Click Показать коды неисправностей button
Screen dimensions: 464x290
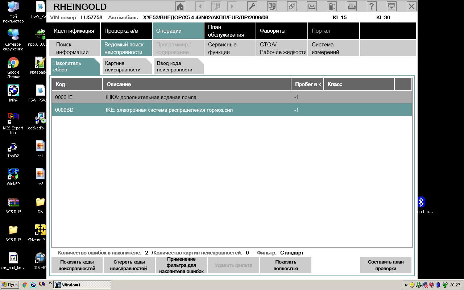tap(77, 265)
